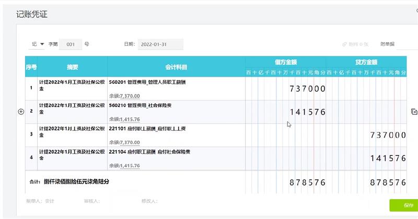Click the copy row icon right of row 2
This screenshot has height=219, width=418.
coord(414,112)
